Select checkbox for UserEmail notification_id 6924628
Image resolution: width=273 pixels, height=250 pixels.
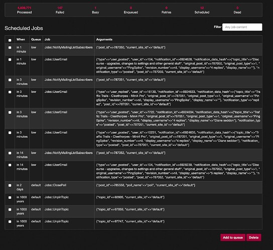pos(10,60)
